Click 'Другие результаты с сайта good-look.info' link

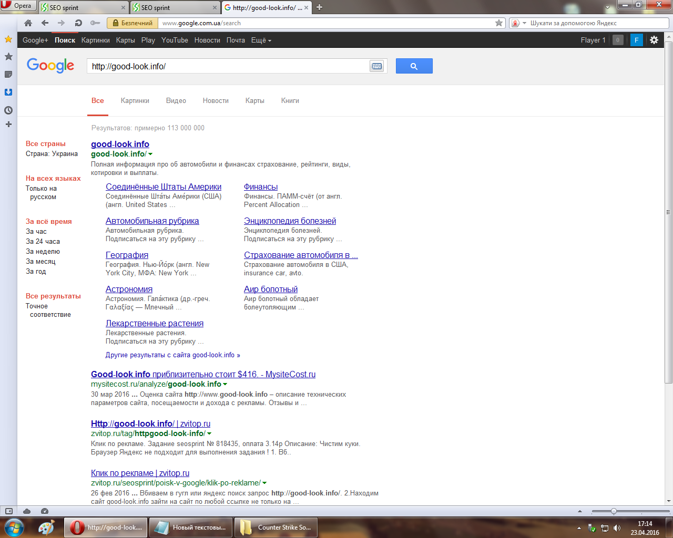tap(173, 355)
